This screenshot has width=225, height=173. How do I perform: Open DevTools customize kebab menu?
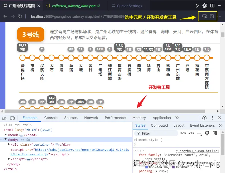tap(212, 118)
